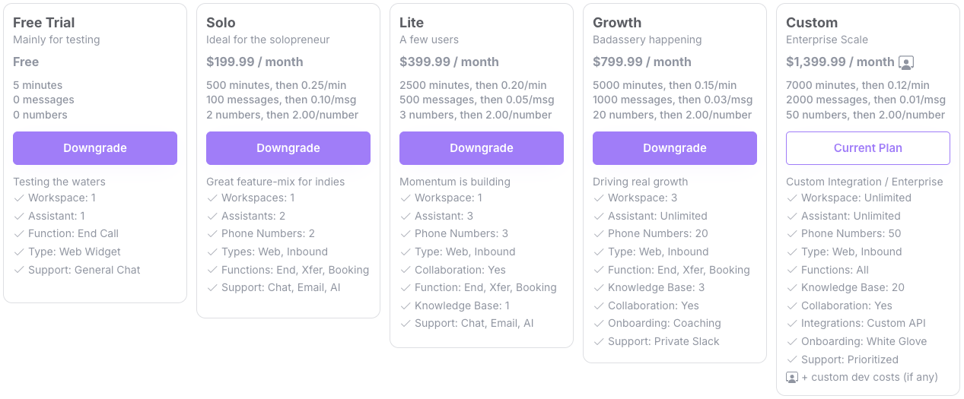Click the checkmark beside Function: End Call
The height and width of the screenshot is (399, 964).
pos(19,234)
